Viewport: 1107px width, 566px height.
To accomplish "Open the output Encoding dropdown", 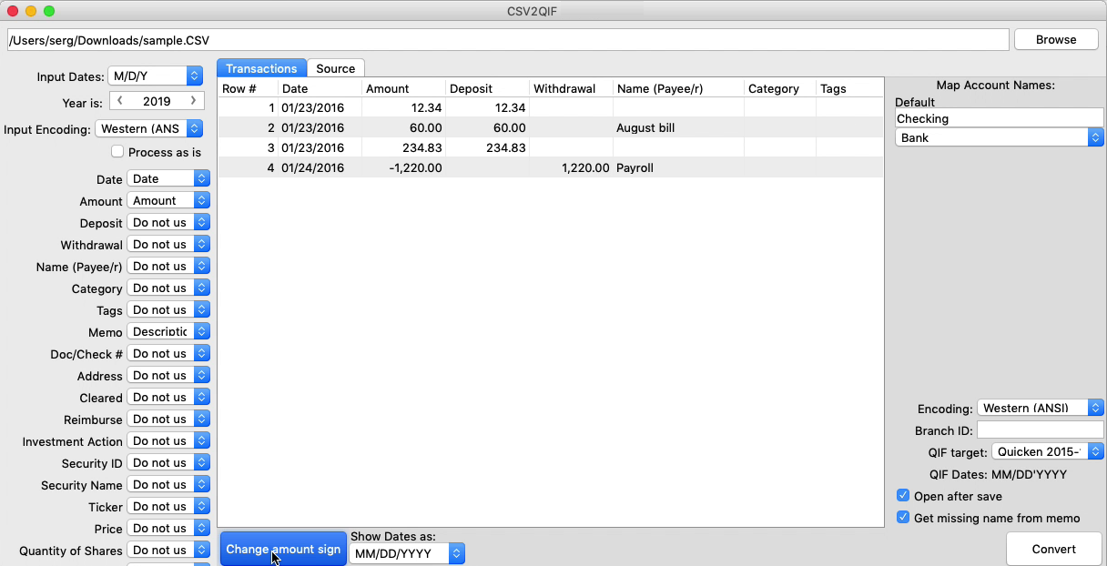I will point(1041,408).
